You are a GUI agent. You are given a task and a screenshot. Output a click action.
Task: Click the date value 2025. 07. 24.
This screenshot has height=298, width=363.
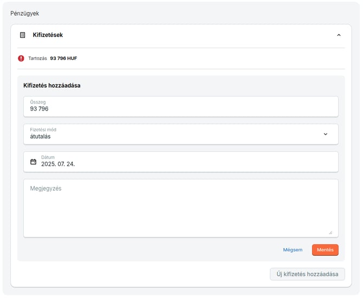[58, 164]
